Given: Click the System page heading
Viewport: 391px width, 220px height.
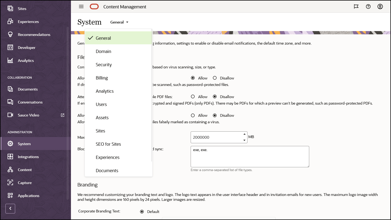Looking at the screenshot, I should 89,22.
